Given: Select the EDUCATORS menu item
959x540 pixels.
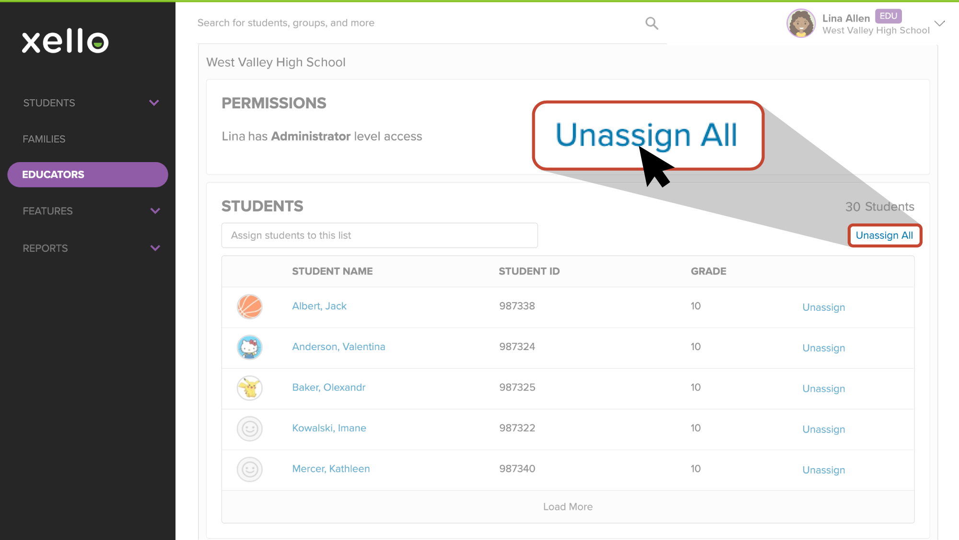Looking at the screenshot, I should pyautogui.click(x=53, y=174).
